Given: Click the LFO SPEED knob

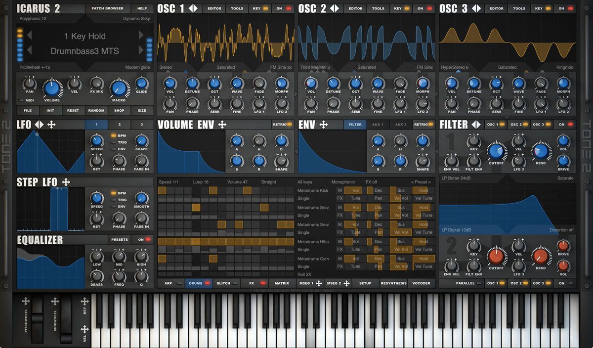Looking at the screenshot, I should 97,140.
